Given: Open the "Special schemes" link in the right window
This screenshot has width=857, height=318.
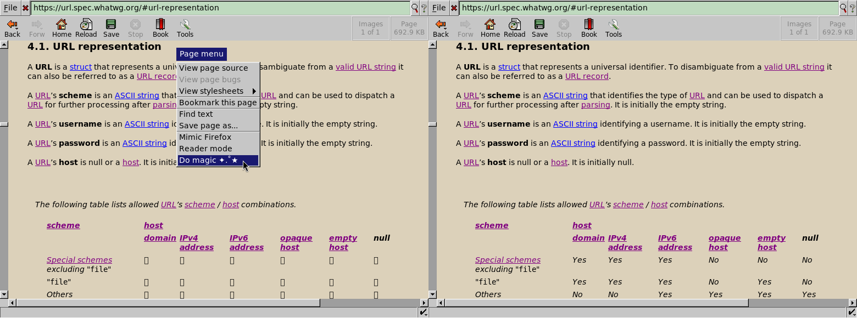Looking at the screenshot, I should pos(508,260).
